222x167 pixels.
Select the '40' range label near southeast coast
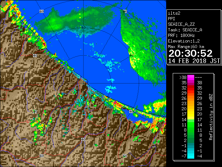click(x=132, y=111)
